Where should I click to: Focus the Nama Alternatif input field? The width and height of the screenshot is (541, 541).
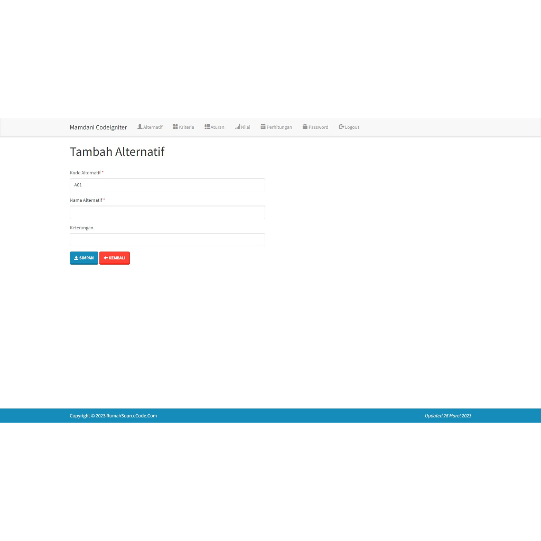(x=167, y=212)
